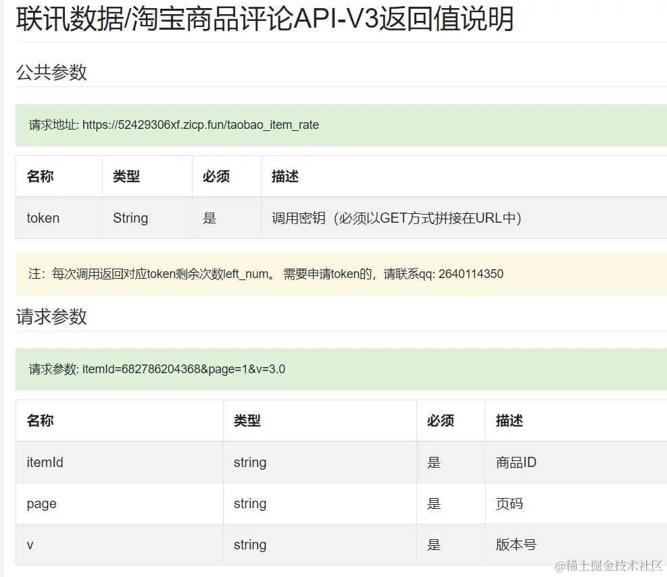Image resolution: width=667 pixels, height=577 pixels.
Task: Click the page title 联讯数据/淘宝商品评论API-V3返回值说明
Action: pos(265,19)
